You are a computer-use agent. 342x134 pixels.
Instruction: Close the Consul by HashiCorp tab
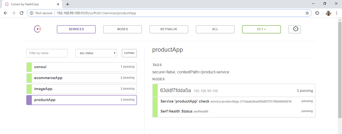tap(58, 4)
